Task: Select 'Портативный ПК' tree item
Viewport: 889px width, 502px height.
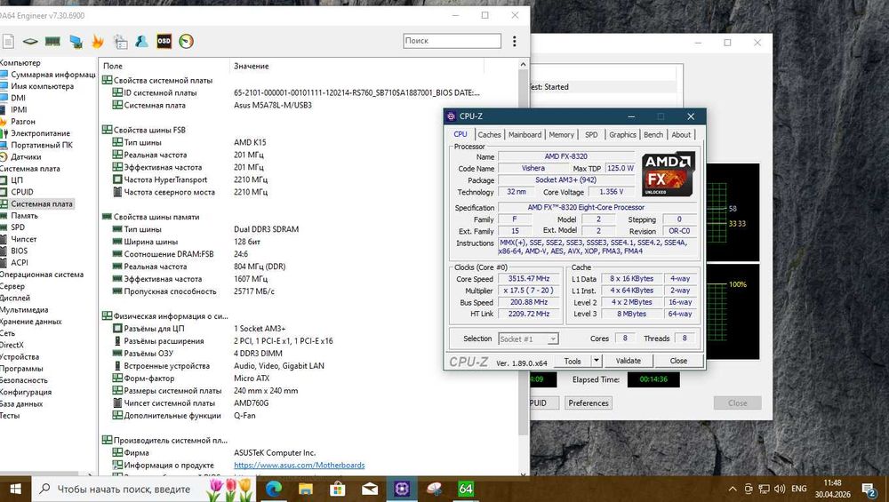Action: (x=42, y=145)
